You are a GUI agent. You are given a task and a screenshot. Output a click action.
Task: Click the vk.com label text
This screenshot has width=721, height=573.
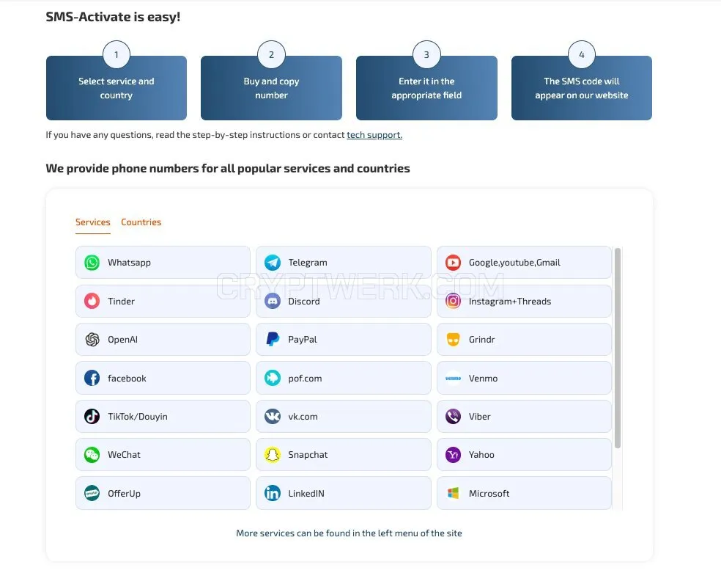[x=303, y=417]
